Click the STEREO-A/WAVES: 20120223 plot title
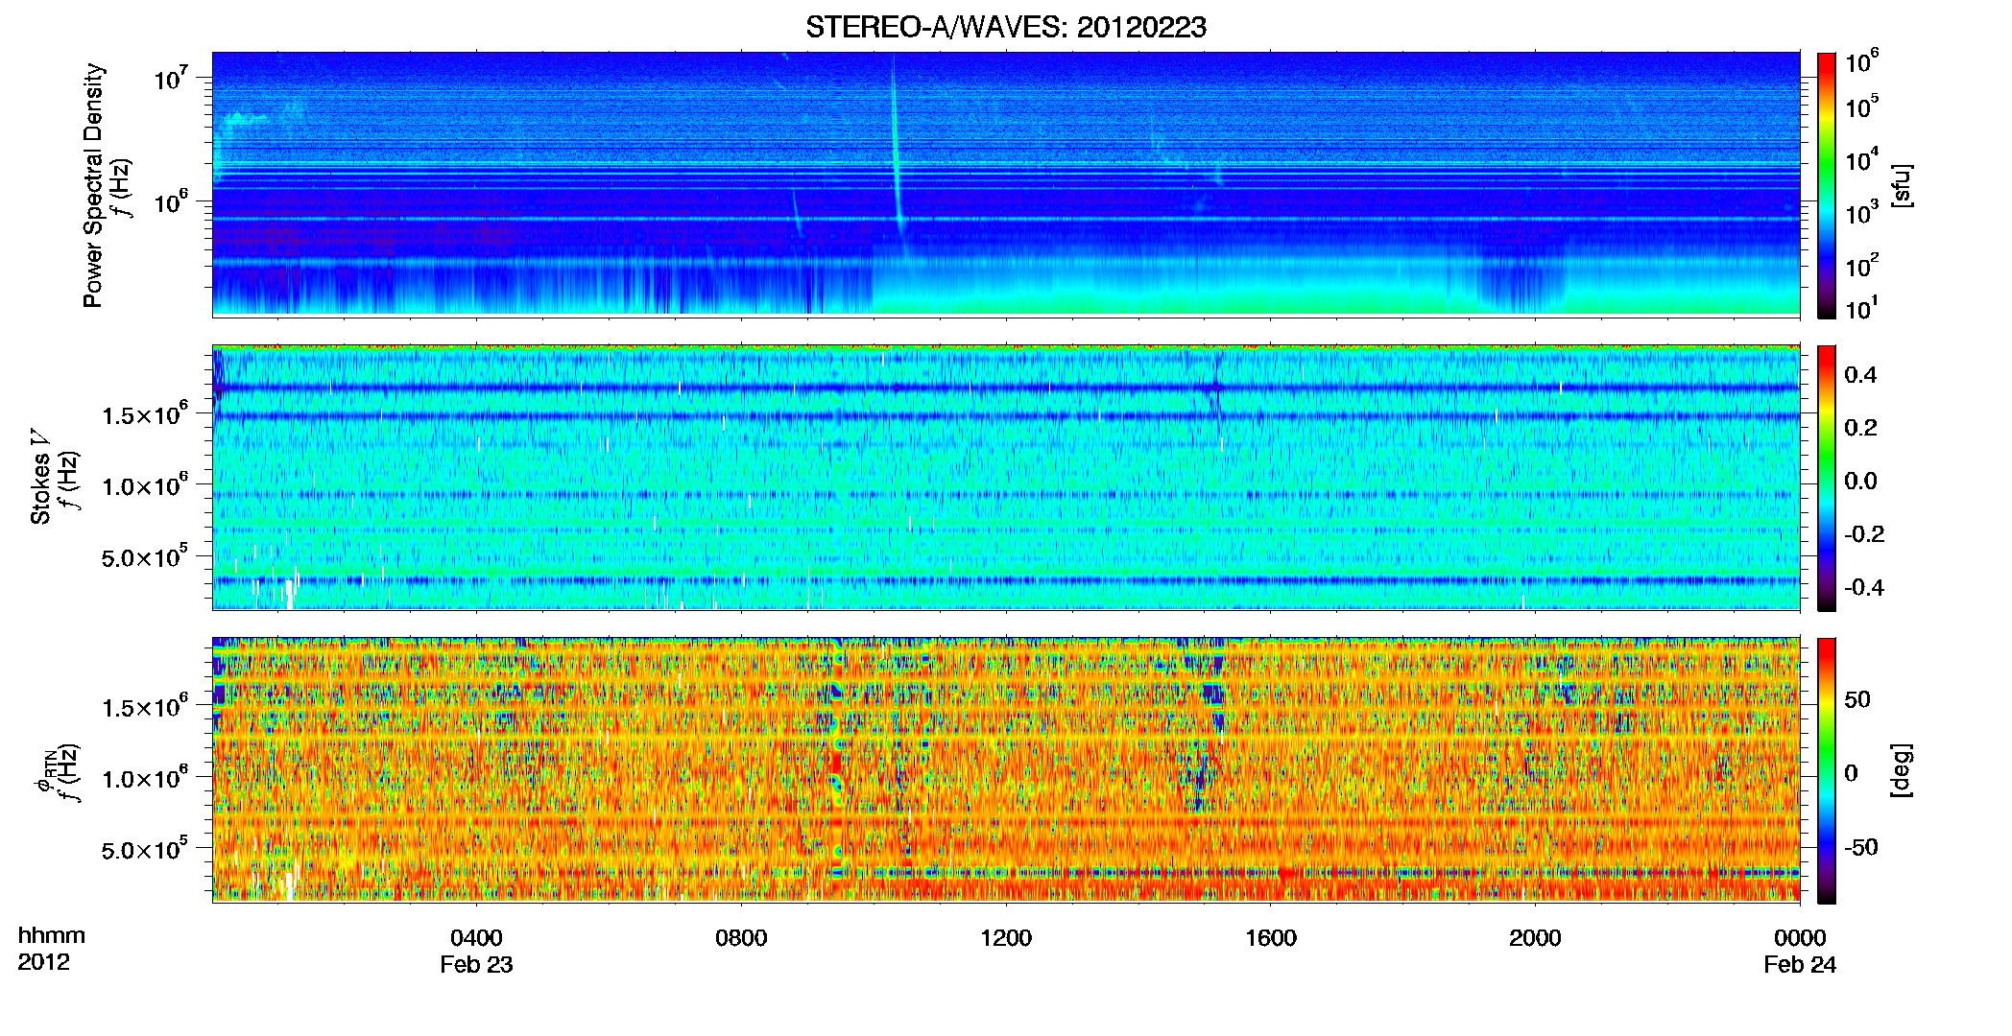The width and height of the screenshot is (2012, 1036). (1005, 28)
